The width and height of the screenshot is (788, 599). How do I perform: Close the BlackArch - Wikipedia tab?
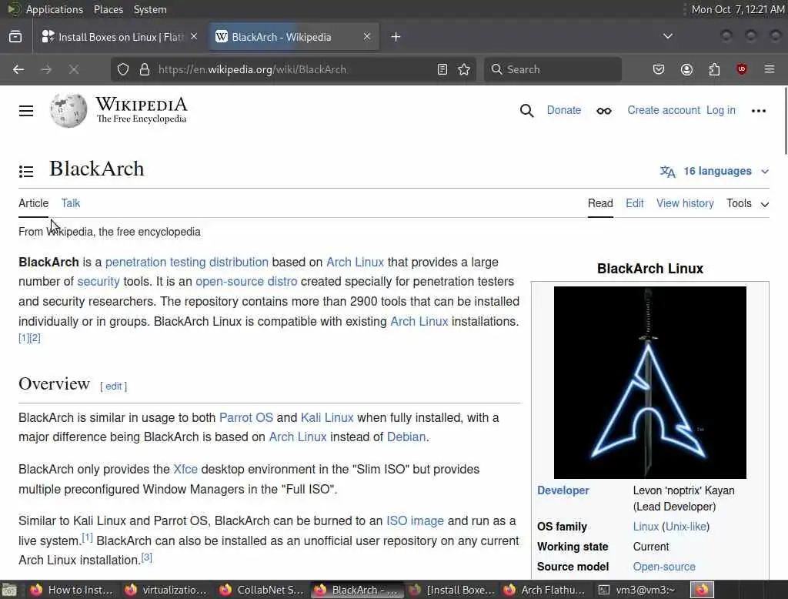(367, 37)
